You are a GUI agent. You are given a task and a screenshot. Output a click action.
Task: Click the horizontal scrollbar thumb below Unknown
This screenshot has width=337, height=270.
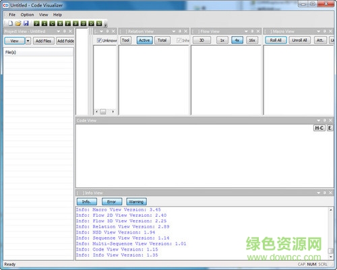103,111
